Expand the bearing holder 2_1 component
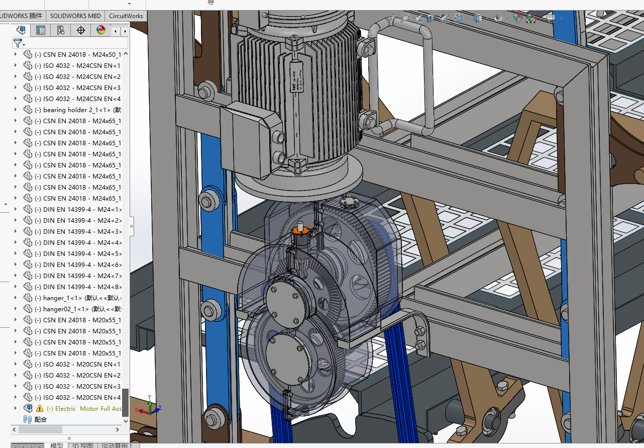This screenshot has height=448, width=644. 15,110
